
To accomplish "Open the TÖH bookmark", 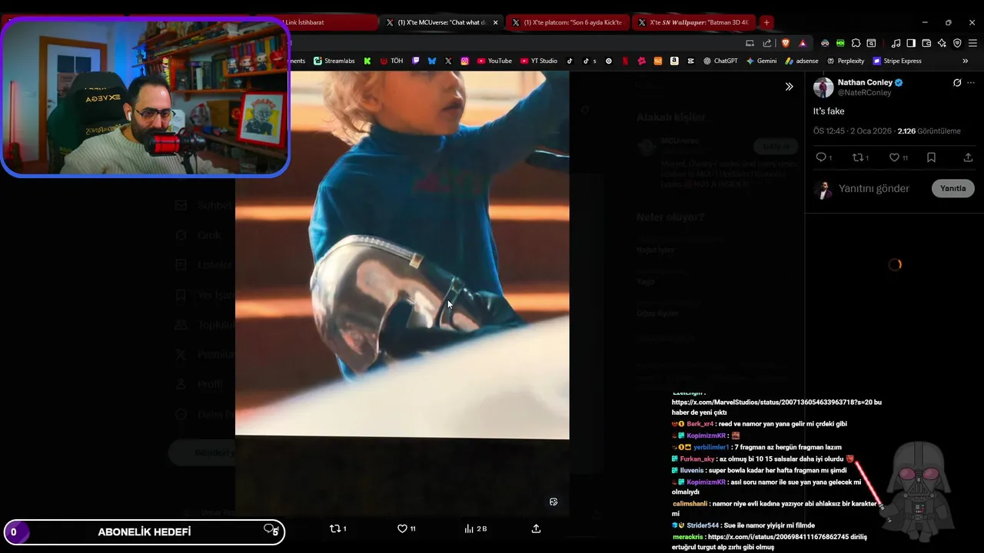I will coord(391,61).
